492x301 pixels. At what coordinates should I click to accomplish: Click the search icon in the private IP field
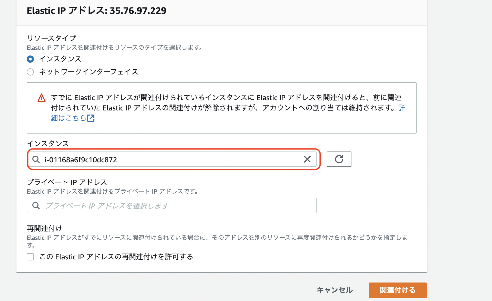(x=36, y=205)
